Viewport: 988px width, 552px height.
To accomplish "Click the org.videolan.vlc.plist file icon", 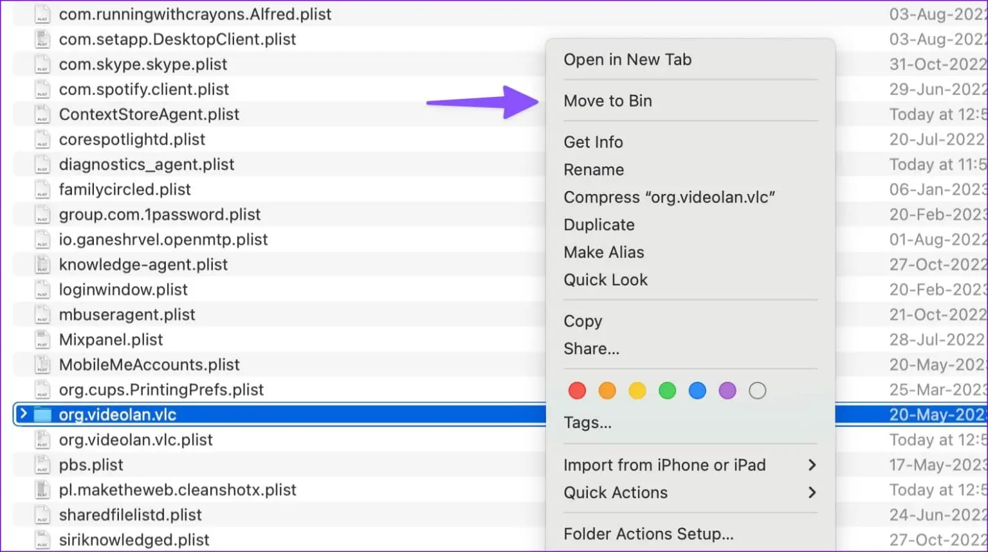I will click(x=42, y=440).
